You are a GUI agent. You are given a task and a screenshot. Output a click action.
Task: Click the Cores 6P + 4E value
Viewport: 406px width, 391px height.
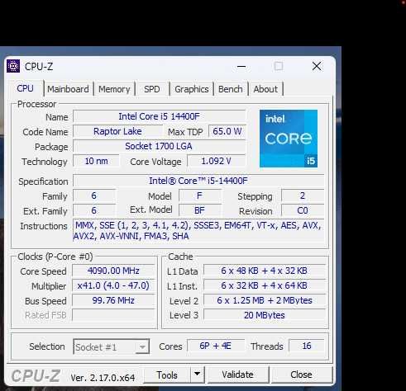(216, 346)
